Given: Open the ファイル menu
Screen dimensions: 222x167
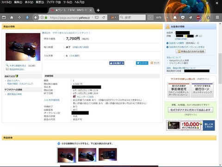Looking at the screenshot, I should [x=6, y=2].
